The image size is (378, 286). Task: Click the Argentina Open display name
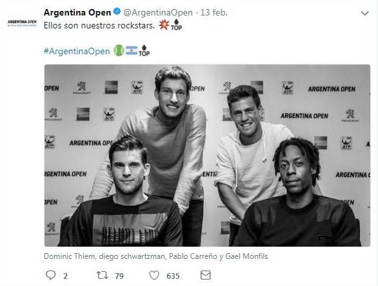coord(77,12)
